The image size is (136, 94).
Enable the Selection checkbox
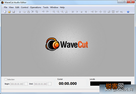click(x=6, y=79)
